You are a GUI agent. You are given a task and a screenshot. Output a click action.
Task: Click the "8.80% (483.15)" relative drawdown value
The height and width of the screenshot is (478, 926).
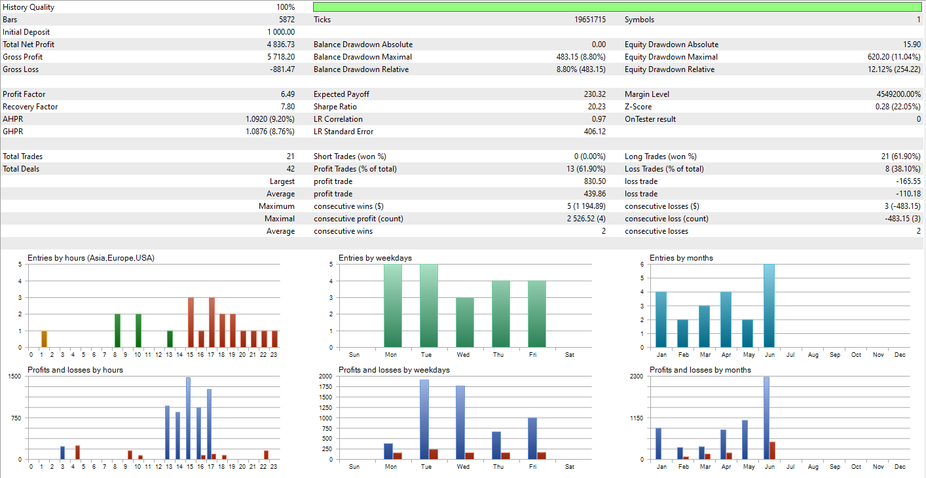[581, 69]
